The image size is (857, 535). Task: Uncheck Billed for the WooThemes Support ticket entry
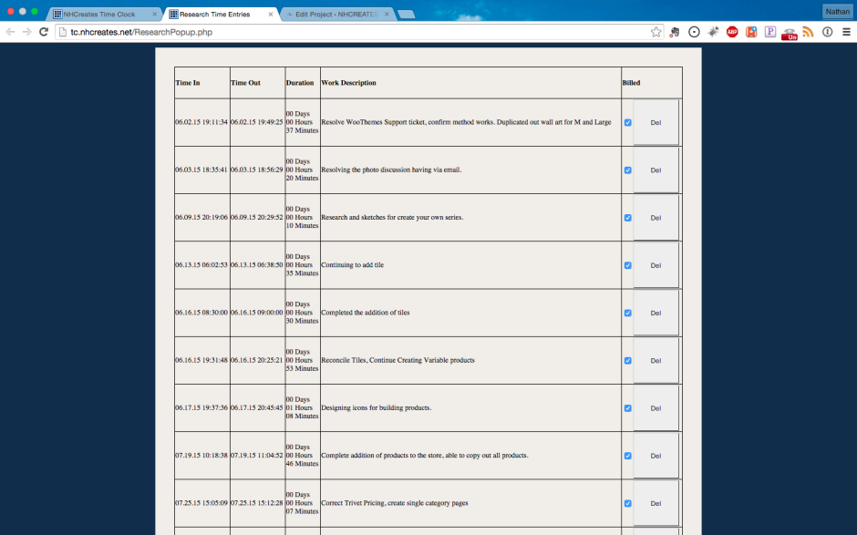[x=628, y=122]
